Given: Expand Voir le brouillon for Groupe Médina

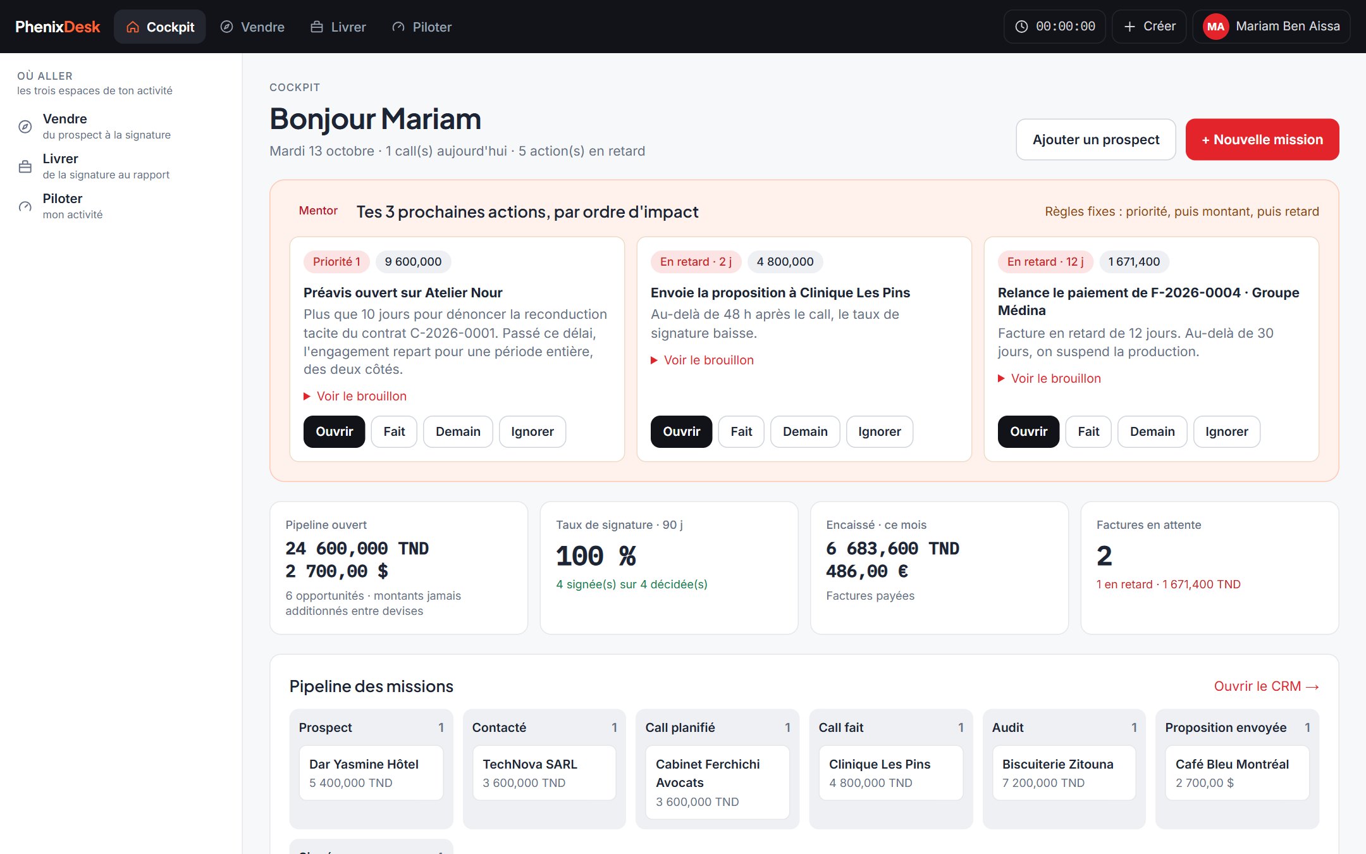Looking at the screenshot, I should click(1049, 378).
